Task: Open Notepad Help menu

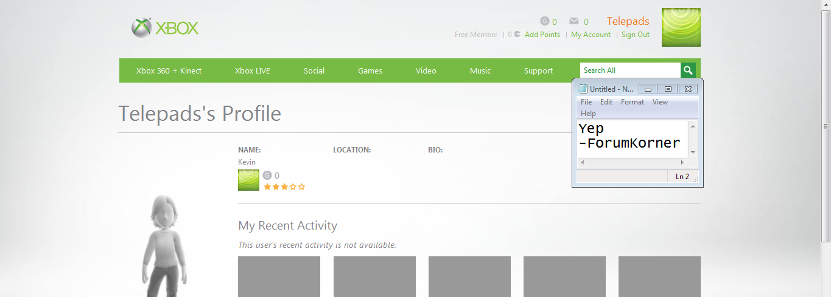Action: pyautogui.click(x=589, y=114)
